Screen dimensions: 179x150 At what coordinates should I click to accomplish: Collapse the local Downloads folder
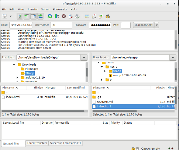pos(14,64)
